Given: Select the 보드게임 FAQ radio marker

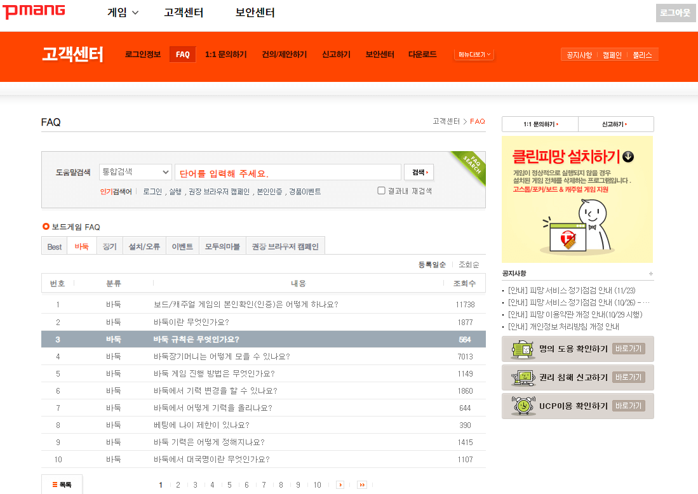Looking at the screenshot, I should tap(45, 228).
